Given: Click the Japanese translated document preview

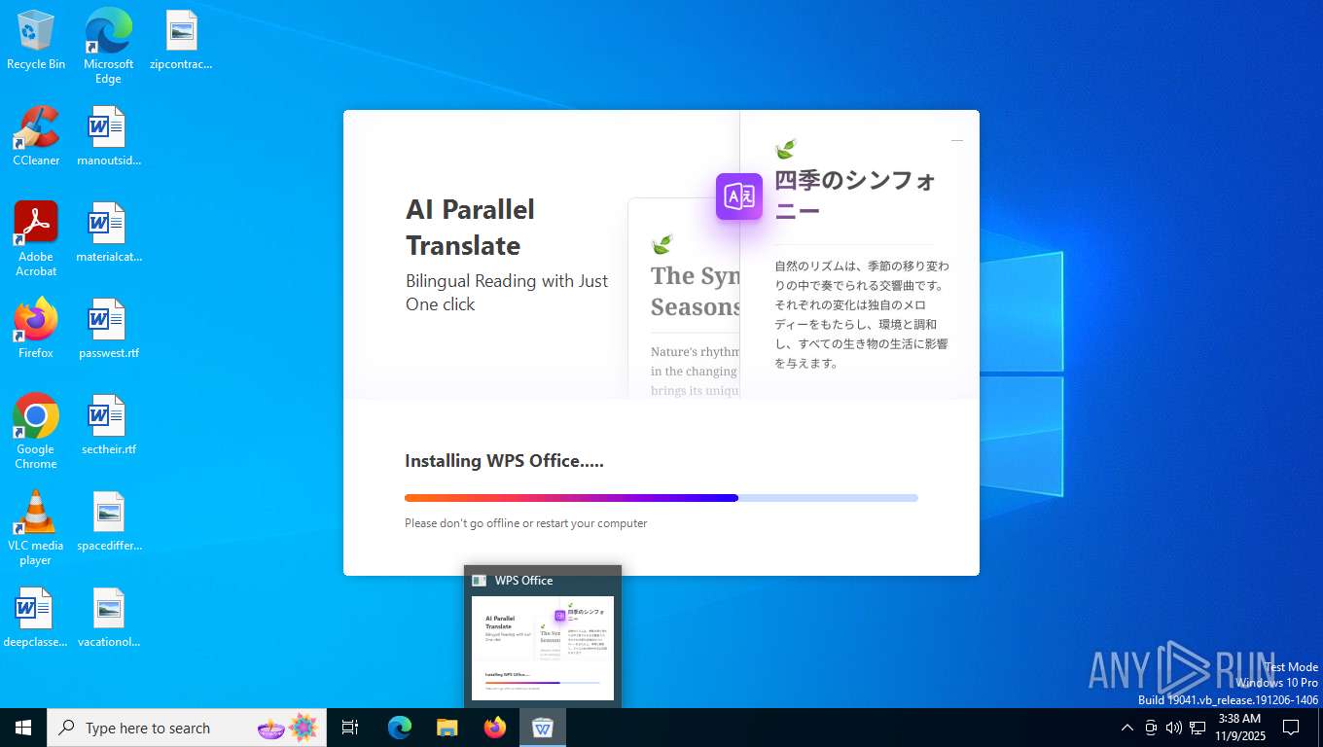Looking at the screenshot, I should coord(859,255).
